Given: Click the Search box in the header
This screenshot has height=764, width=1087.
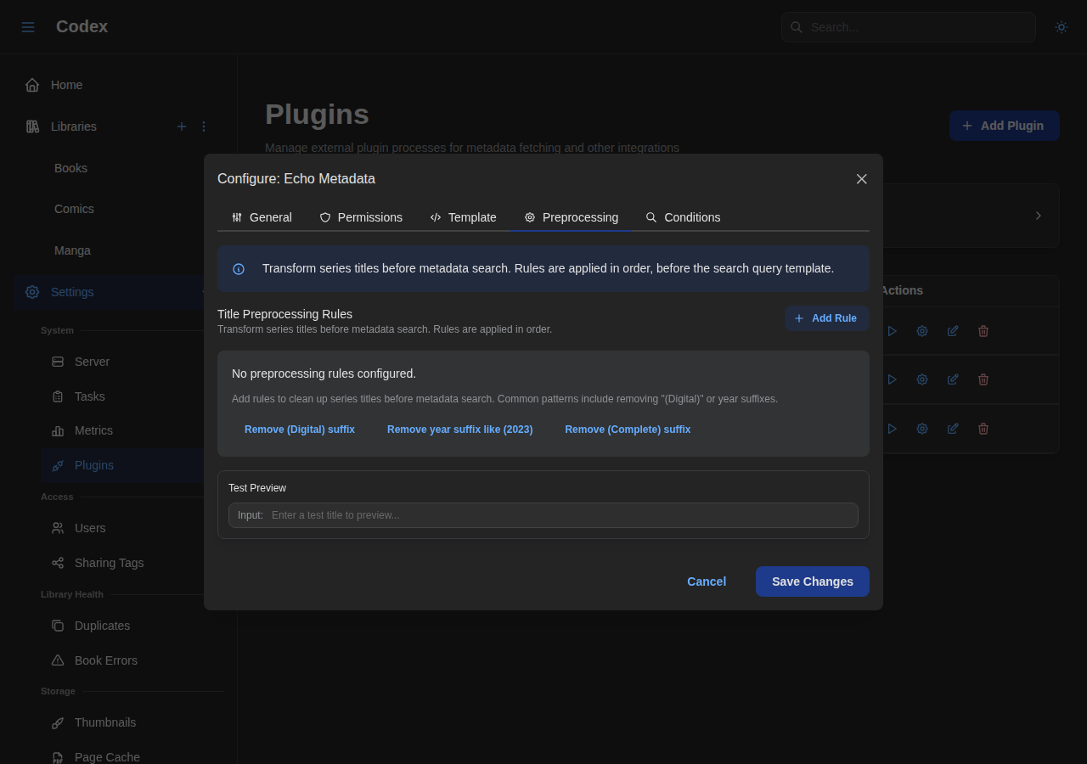Looking at the screenshot, I should coord(908,26).
